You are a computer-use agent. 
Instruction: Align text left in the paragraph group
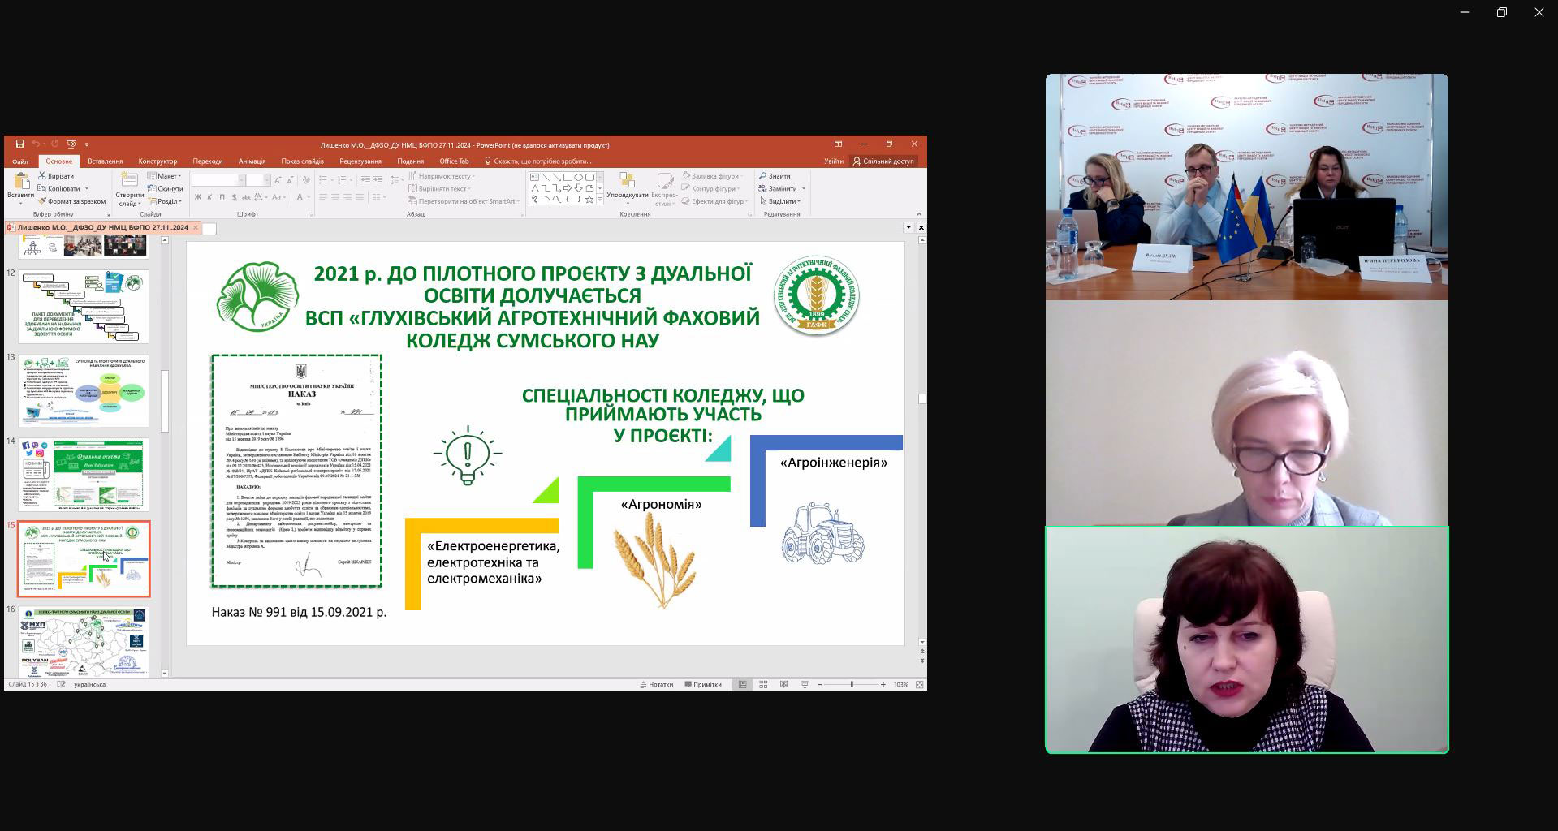point(323,197)
